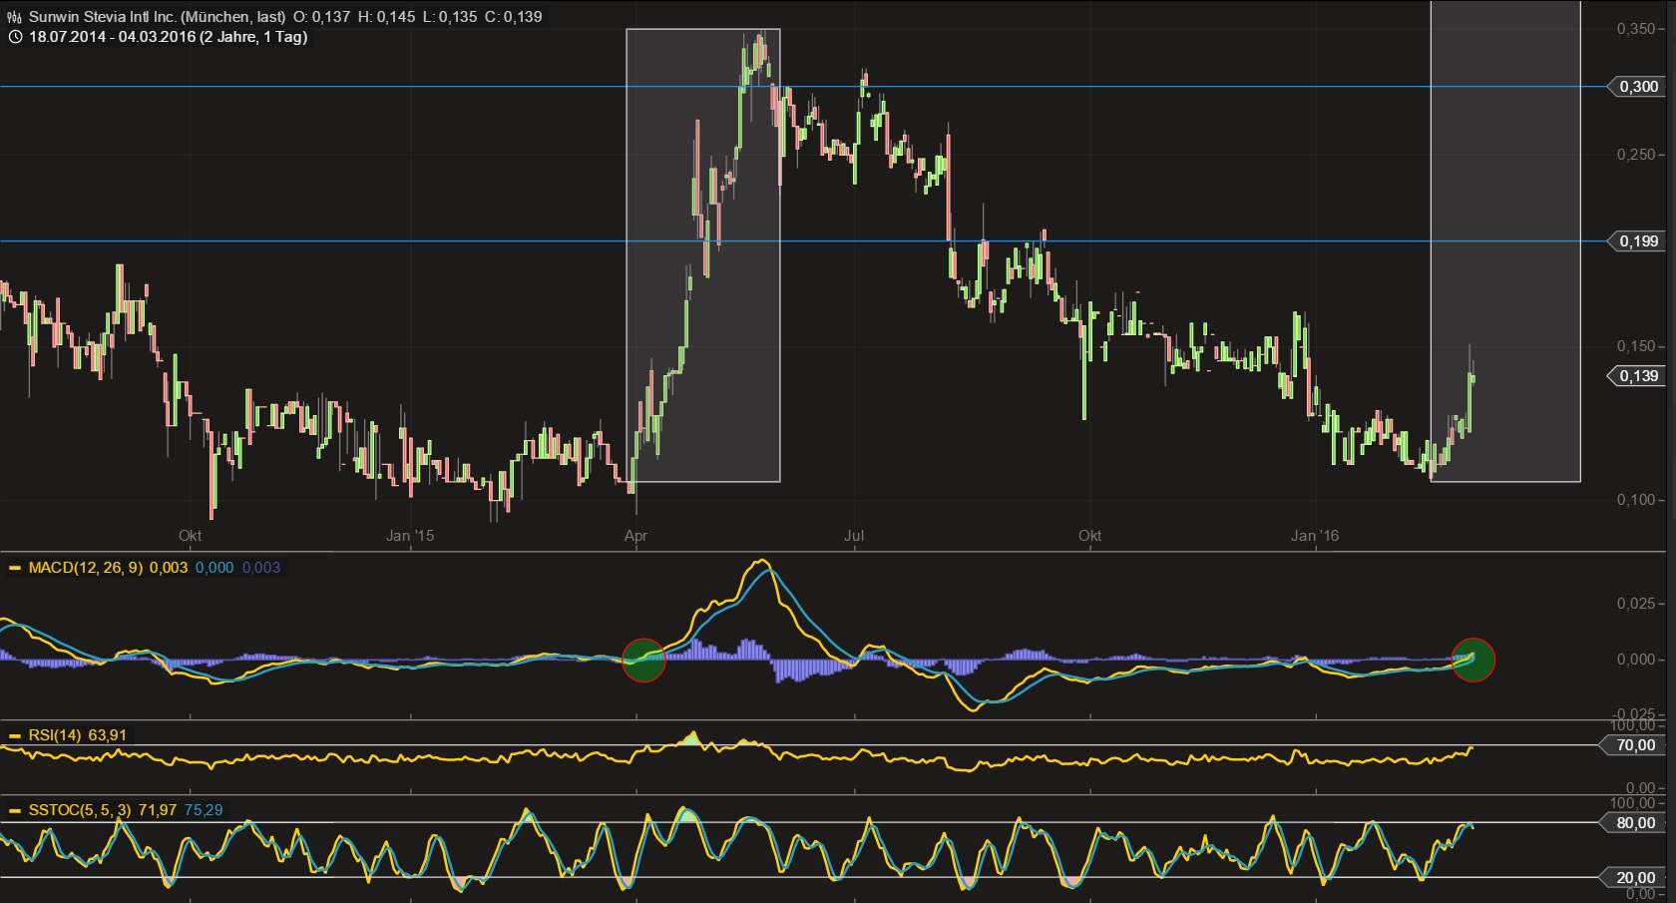Click the current price tag "0,139"
1676x903 pixels.
click(x=1637, y=376)
